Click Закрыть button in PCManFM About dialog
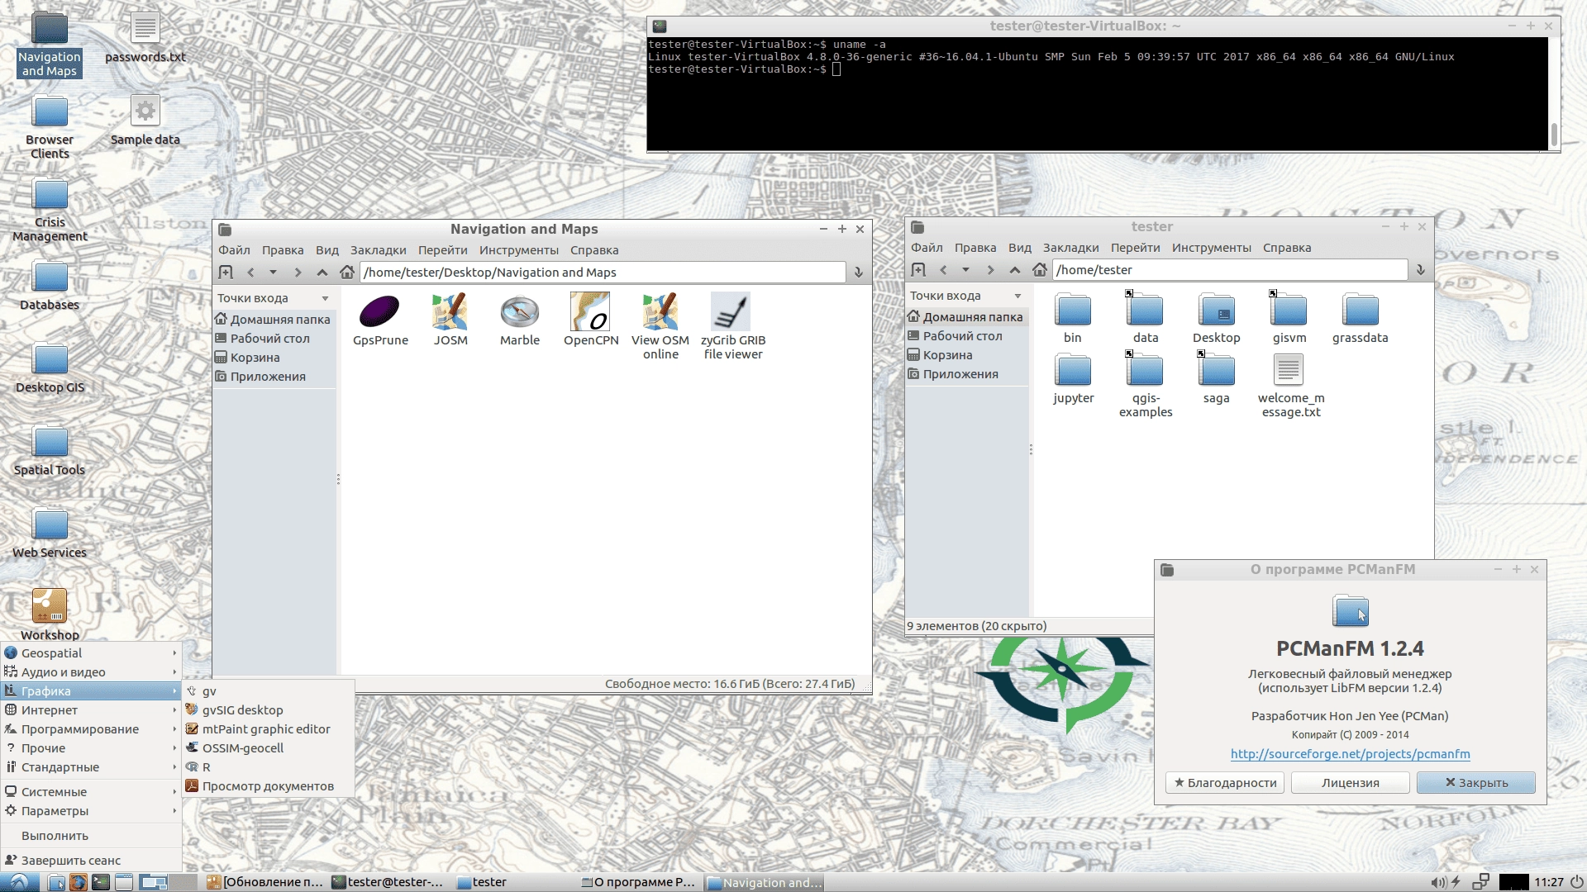 coord(1475,782)
